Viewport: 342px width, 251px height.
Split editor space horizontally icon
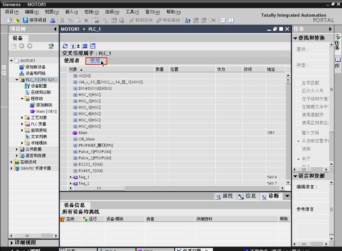223,20
